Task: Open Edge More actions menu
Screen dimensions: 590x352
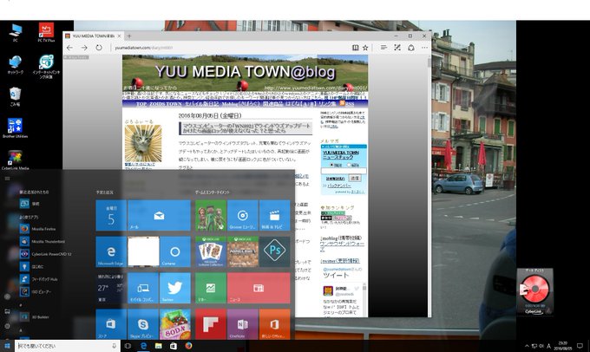Action: [x=425, y=48]
